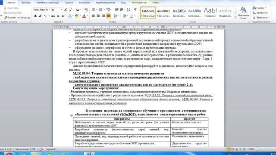Screen dimensions: 276x155
Task: Toggle justified alignment button
Action: [108, 16]
